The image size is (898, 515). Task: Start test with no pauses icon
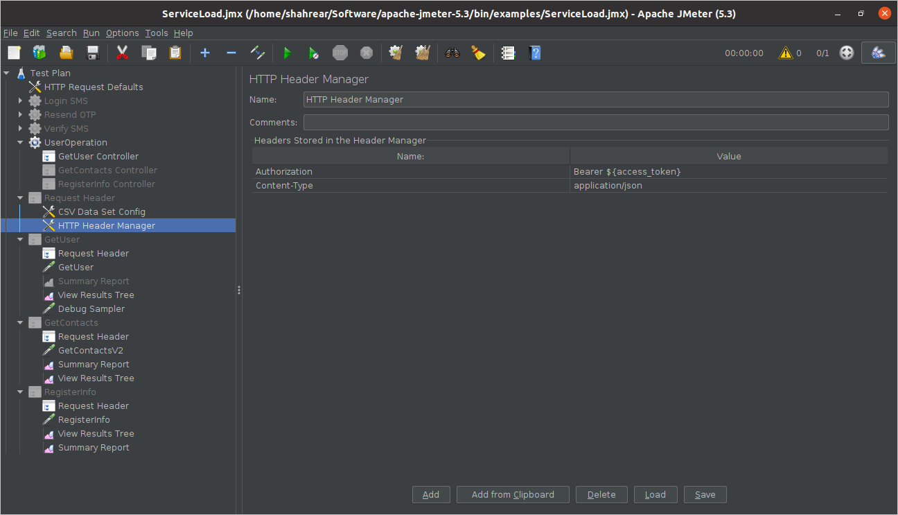(314, 53)
